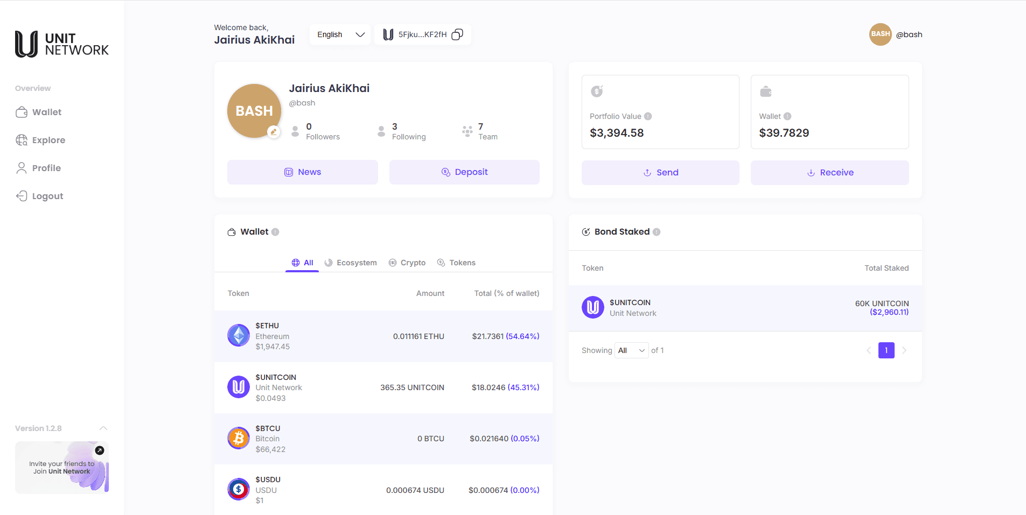Click the Deposit button

tap(464, 172)
